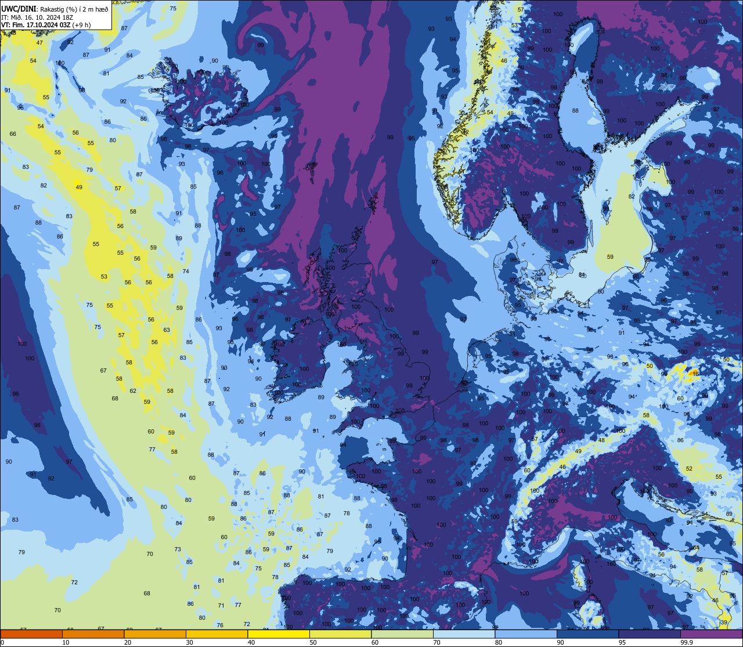Click the '99.9' legend tick label
Image resolution: width=743 pixels, height=647 pixels.
tap(687, 642)
